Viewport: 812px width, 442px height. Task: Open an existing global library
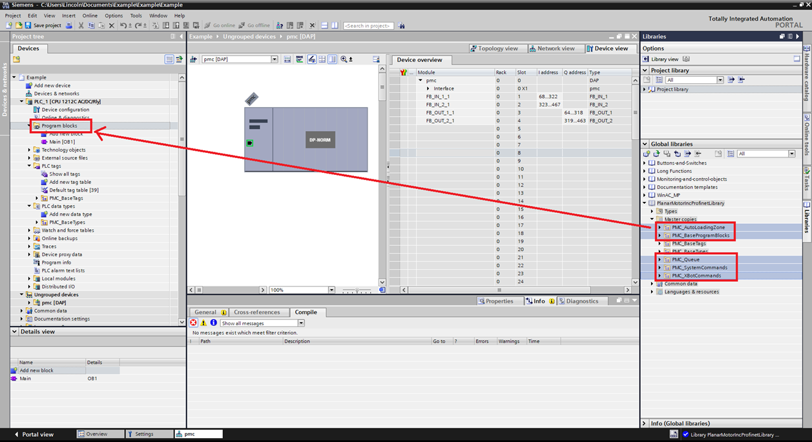click(656, 154)
